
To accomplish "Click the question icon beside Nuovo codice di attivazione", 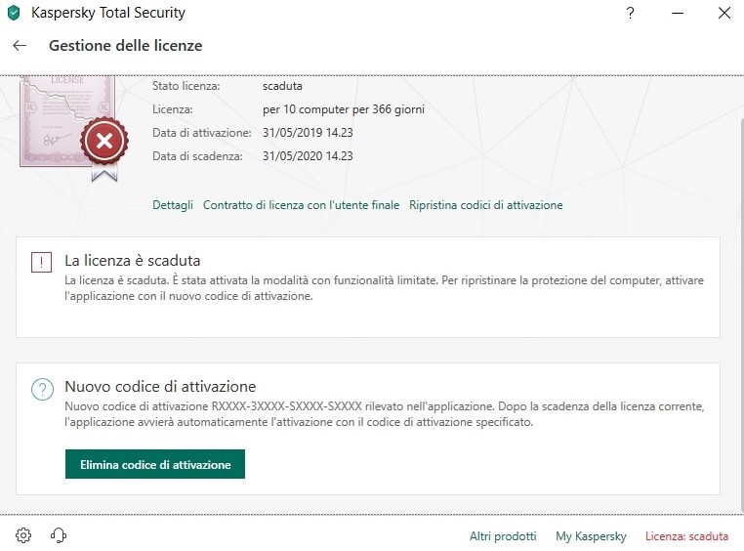I will coord(42,389).
